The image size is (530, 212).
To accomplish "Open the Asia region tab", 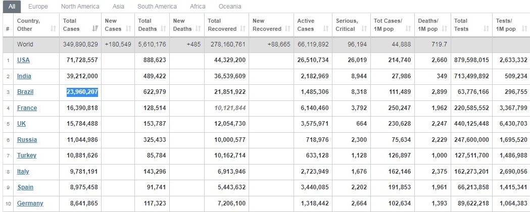I will (118, 7).
